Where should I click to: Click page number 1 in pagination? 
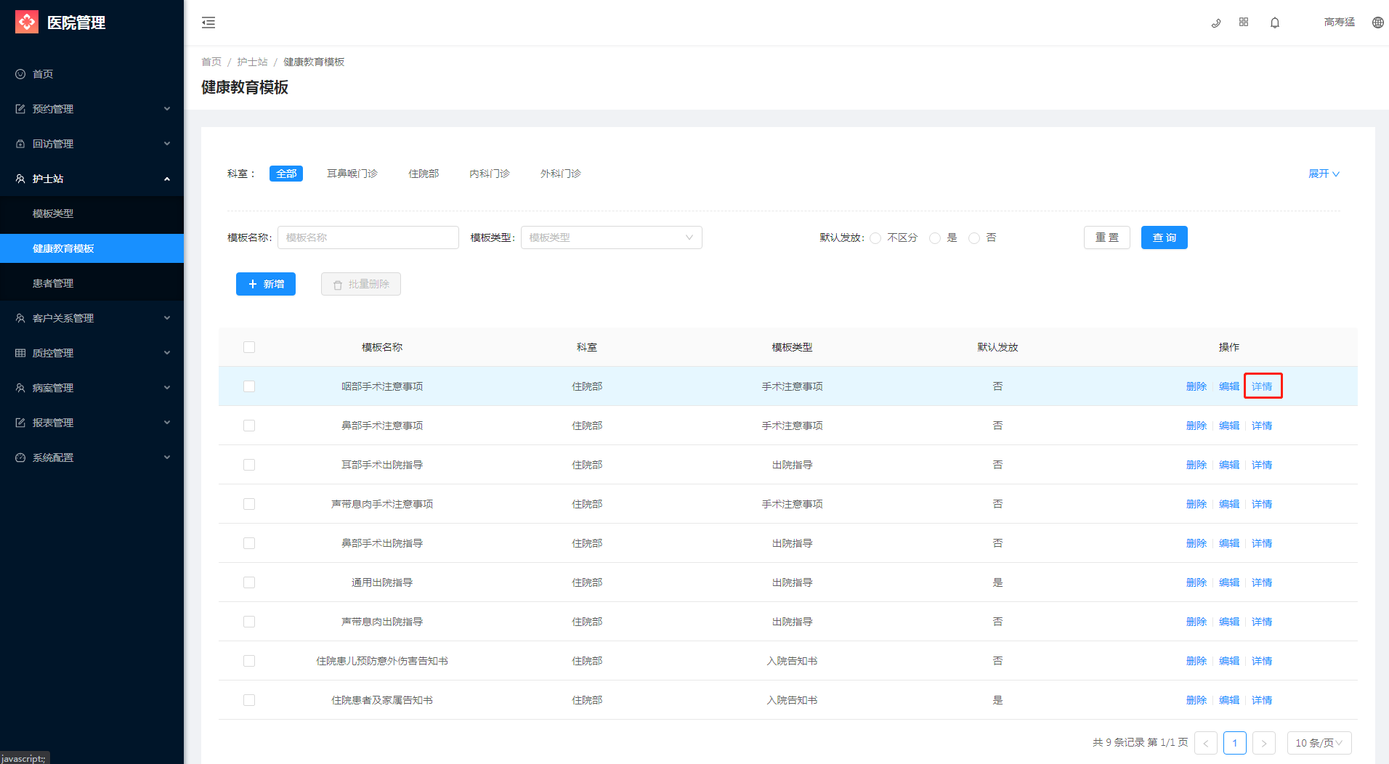(x=1235, y=743)
